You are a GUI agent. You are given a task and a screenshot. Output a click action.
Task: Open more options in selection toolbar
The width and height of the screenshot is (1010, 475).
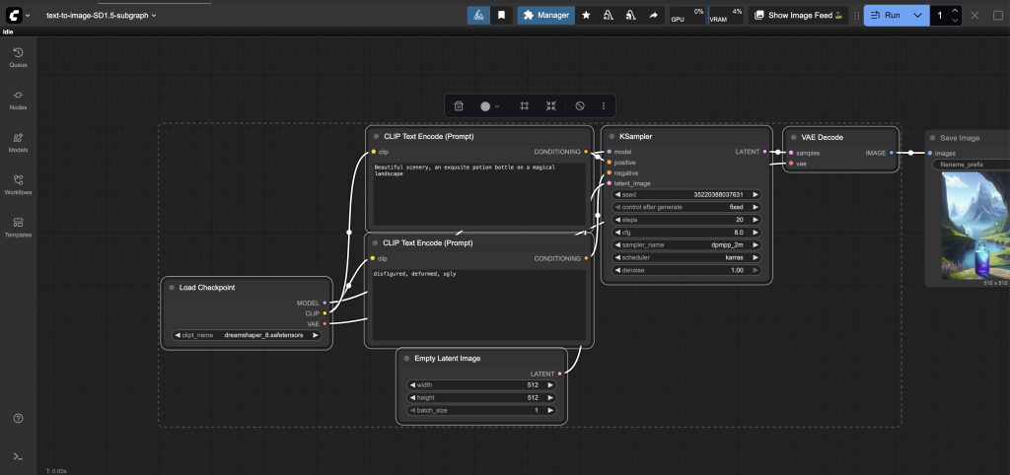coord(604,106)
